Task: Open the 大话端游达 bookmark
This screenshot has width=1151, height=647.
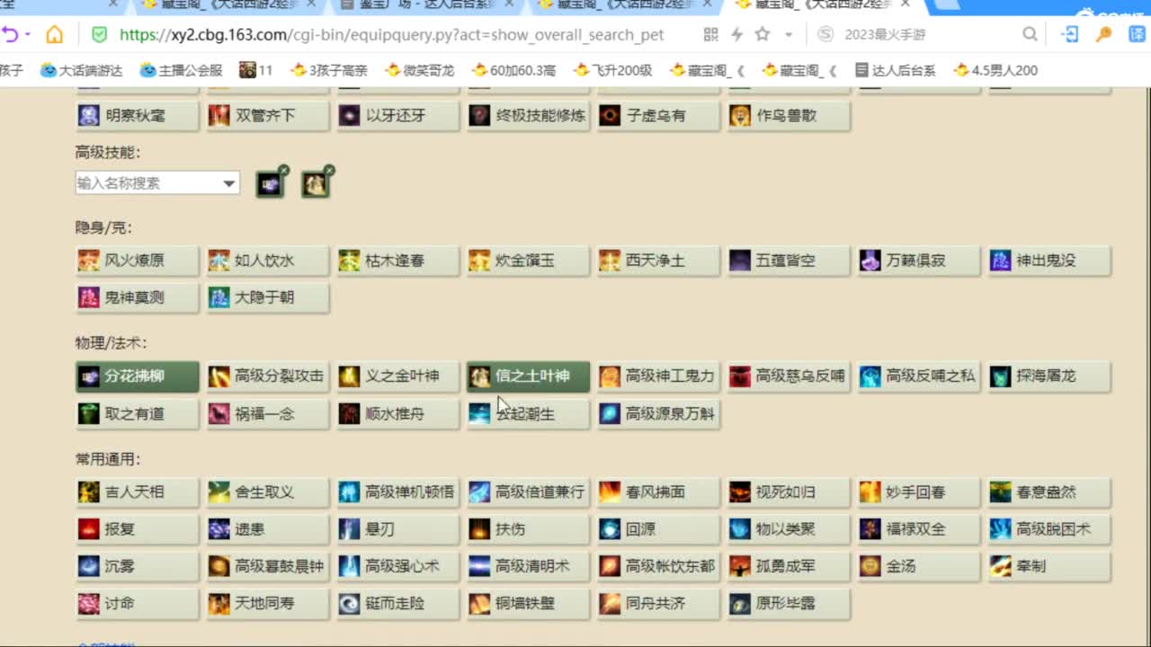Action: coord(82,70)
